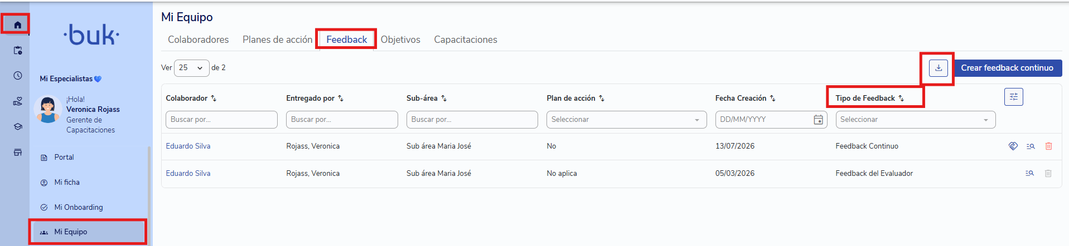View details icon for Feedback del Evaluador row
The image size is (1069, 246).
[x=1030, y=174]
